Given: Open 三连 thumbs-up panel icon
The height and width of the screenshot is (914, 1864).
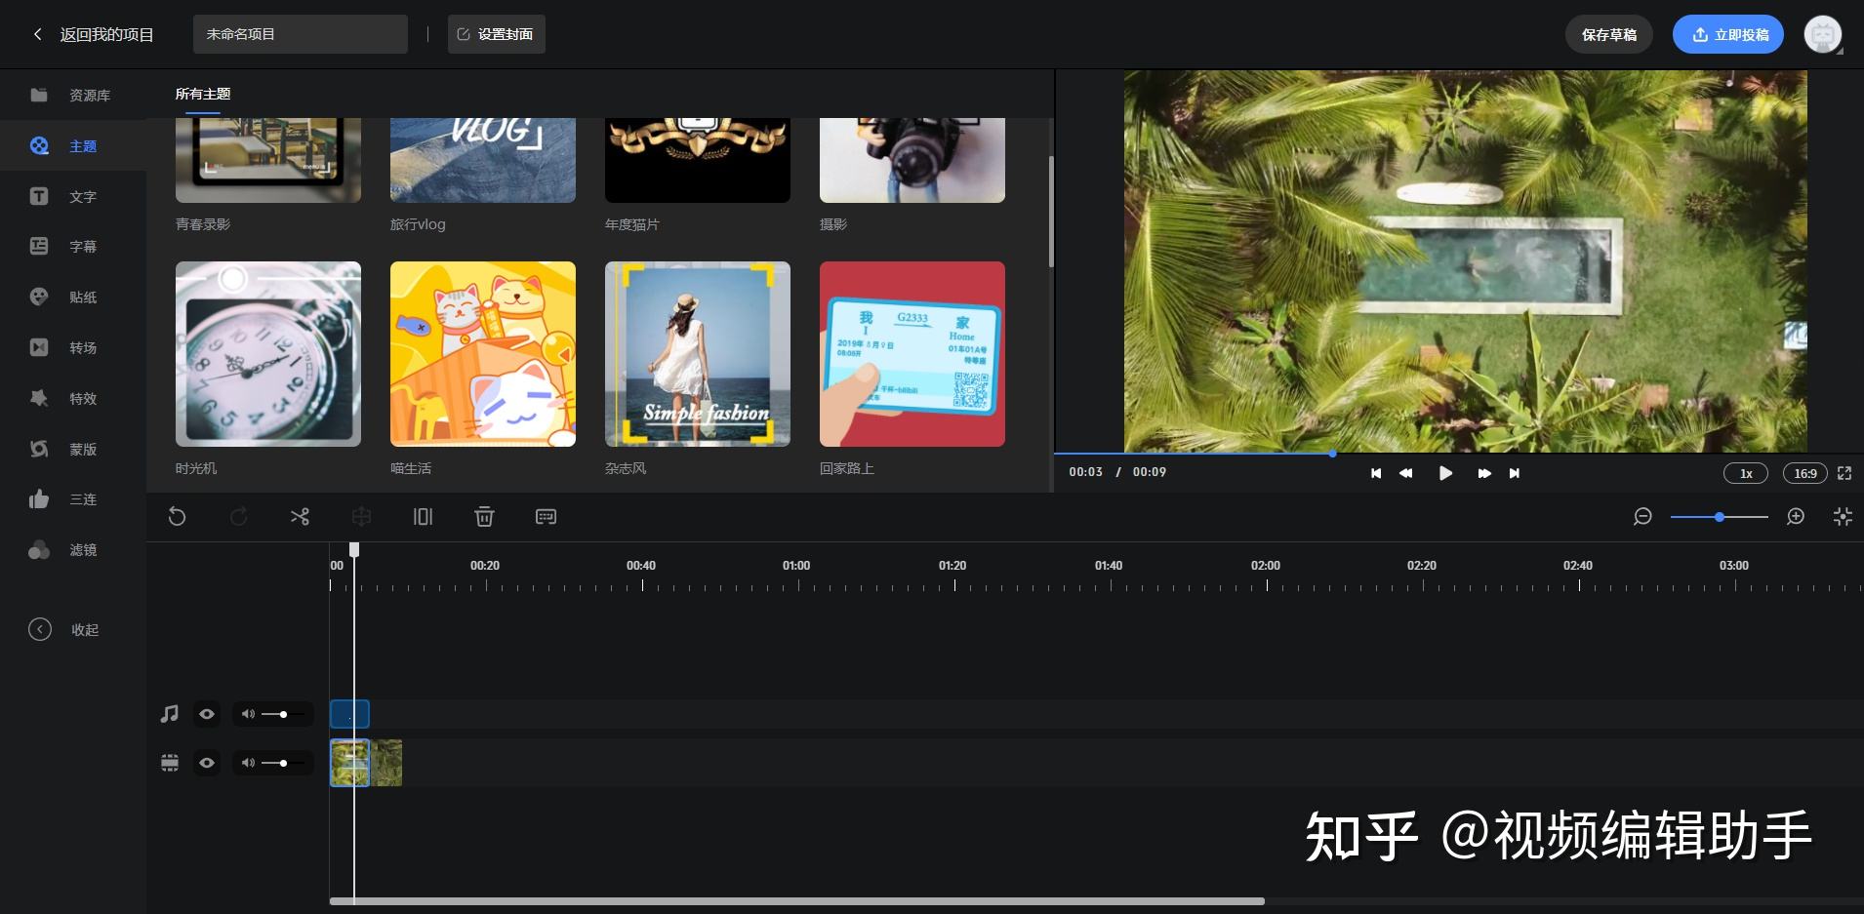Looking at the screenshot, I should coord(39,499).
